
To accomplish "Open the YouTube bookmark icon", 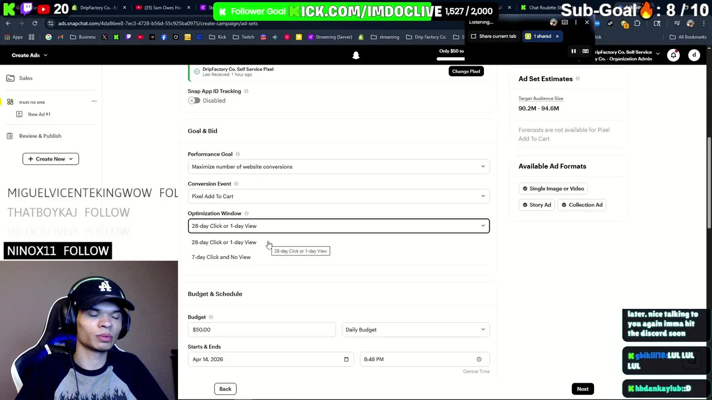I will coord(140,37).
